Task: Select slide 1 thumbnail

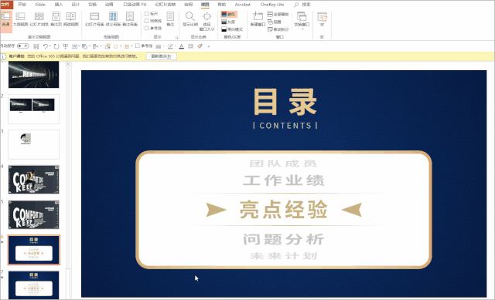Action: pyautogui.click(x=33, y=75)
